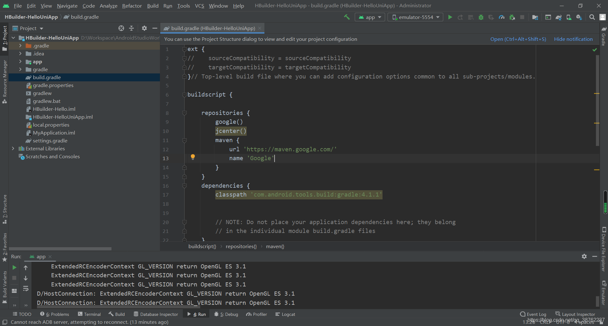
Task: Click buildscript{} breadcrumb
Action: 202,246
